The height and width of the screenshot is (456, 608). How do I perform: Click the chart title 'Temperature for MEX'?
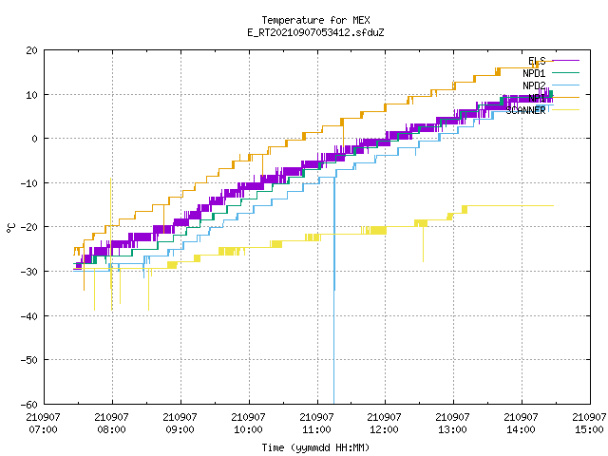(x=315, y=20)
